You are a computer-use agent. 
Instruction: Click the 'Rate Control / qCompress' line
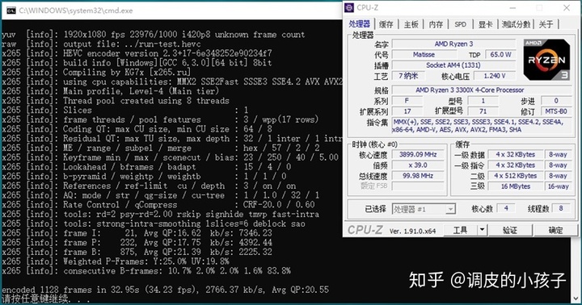pyautogui.click(x=158, y=205)
